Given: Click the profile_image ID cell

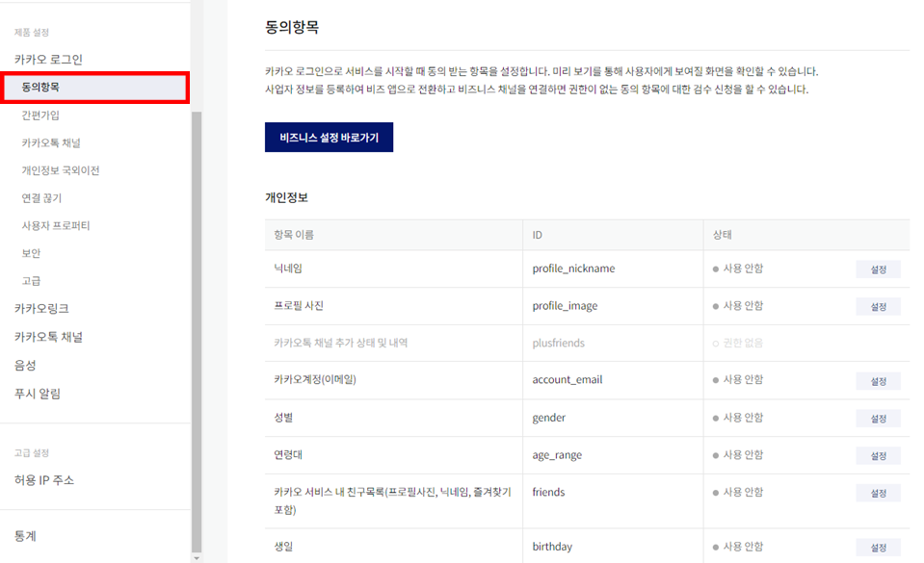Looking at the screenshot, I should [x=565, y=306].
